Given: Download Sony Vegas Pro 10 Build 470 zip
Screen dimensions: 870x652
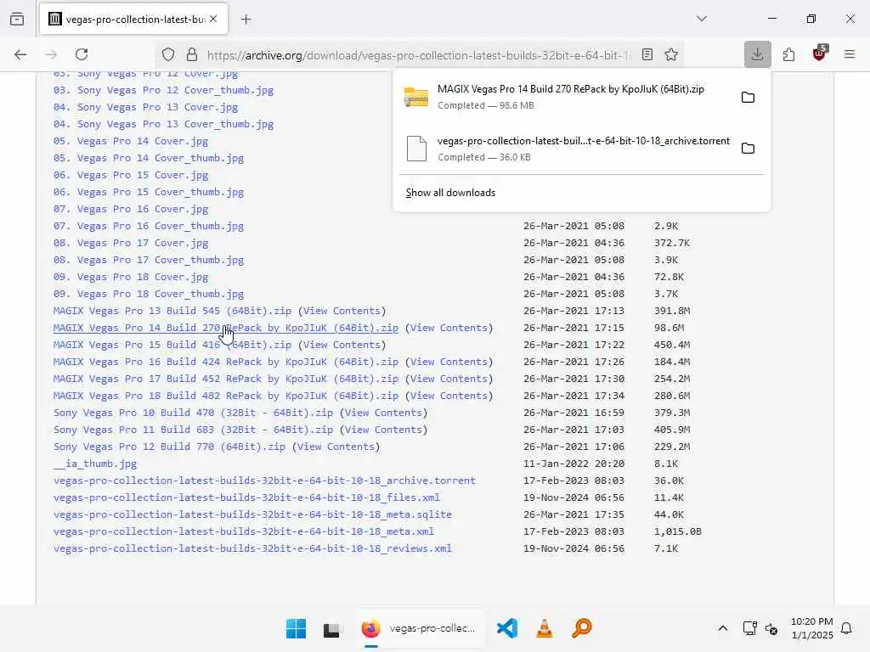Looking at the screenshot, I should pos(193,413).
